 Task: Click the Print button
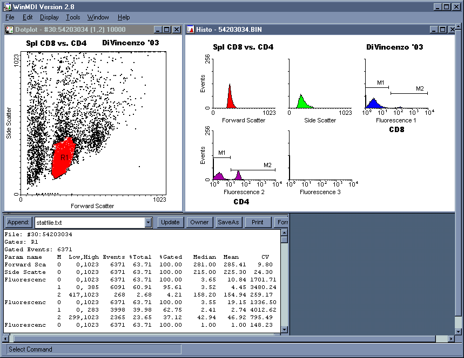pyautogui.click(x=258, y=222)
